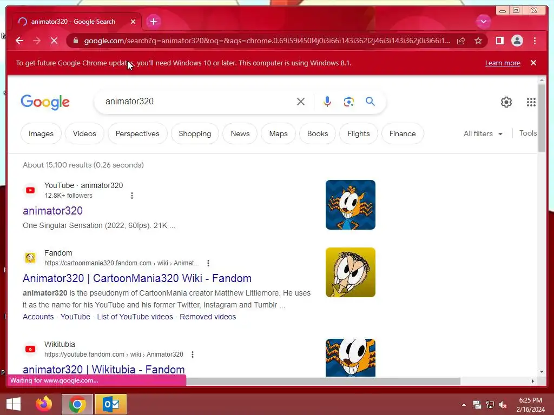Launch Firefox from the taskbar

click(44, 404)
